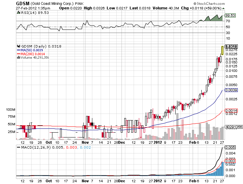Click the green up-arrow change indicator
243x184 pixels.
coord(223,8)
